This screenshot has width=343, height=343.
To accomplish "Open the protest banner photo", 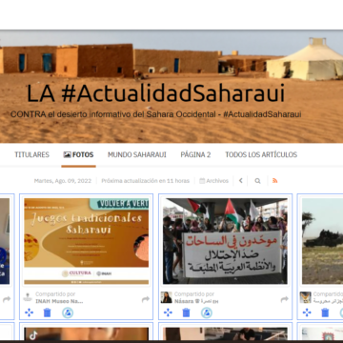I will pyautogui.click(x=225, y=241).
